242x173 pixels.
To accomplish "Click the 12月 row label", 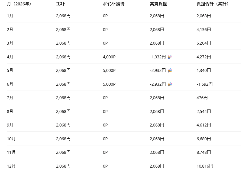I will click(x=11, y=166).
